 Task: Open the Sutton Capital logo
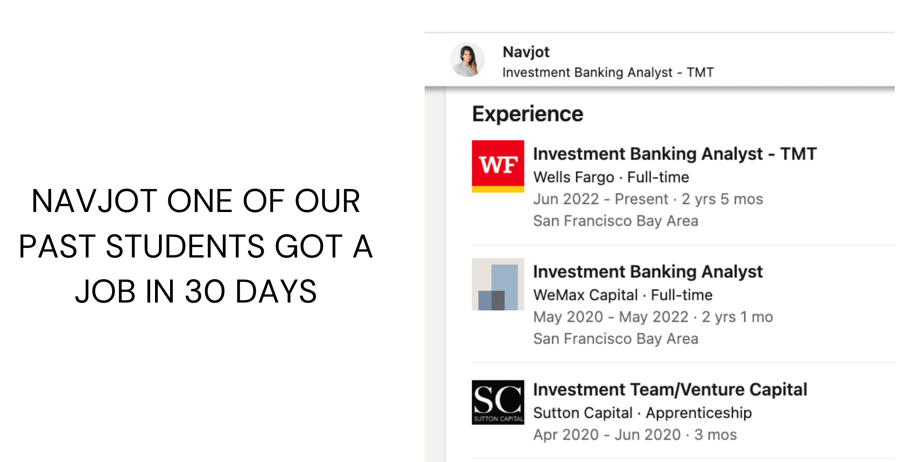pyautogui.click(x=498, y=402)
